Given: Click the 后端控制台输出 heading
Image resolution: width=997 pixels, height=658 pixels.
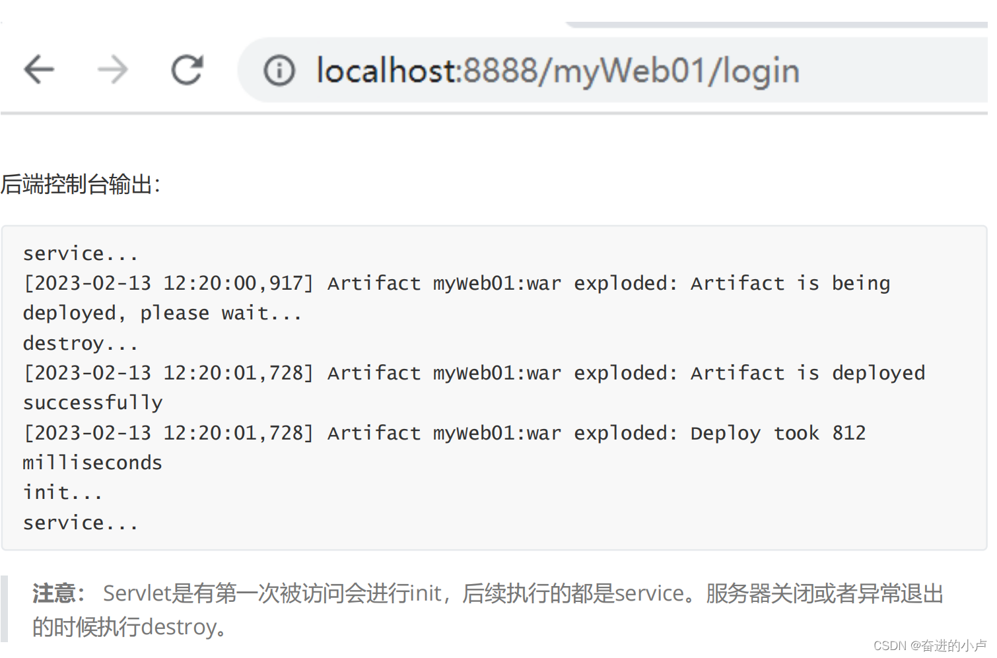Looking at the screenshot, I should [81, 186].
